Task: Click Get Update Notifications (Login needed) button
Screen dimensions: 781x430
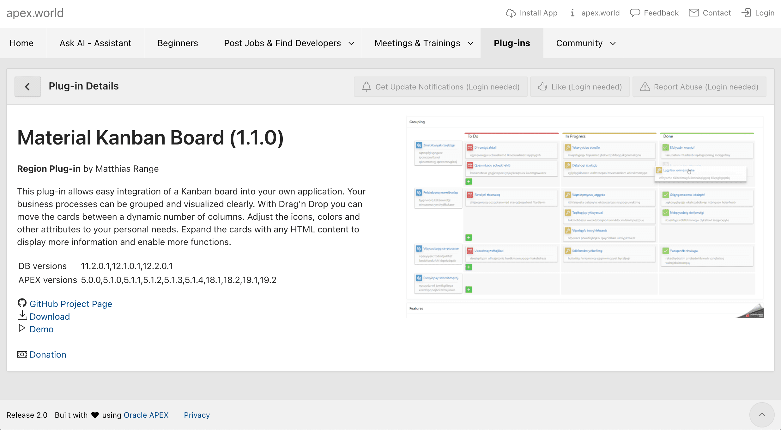Action: tap(440, 87)
